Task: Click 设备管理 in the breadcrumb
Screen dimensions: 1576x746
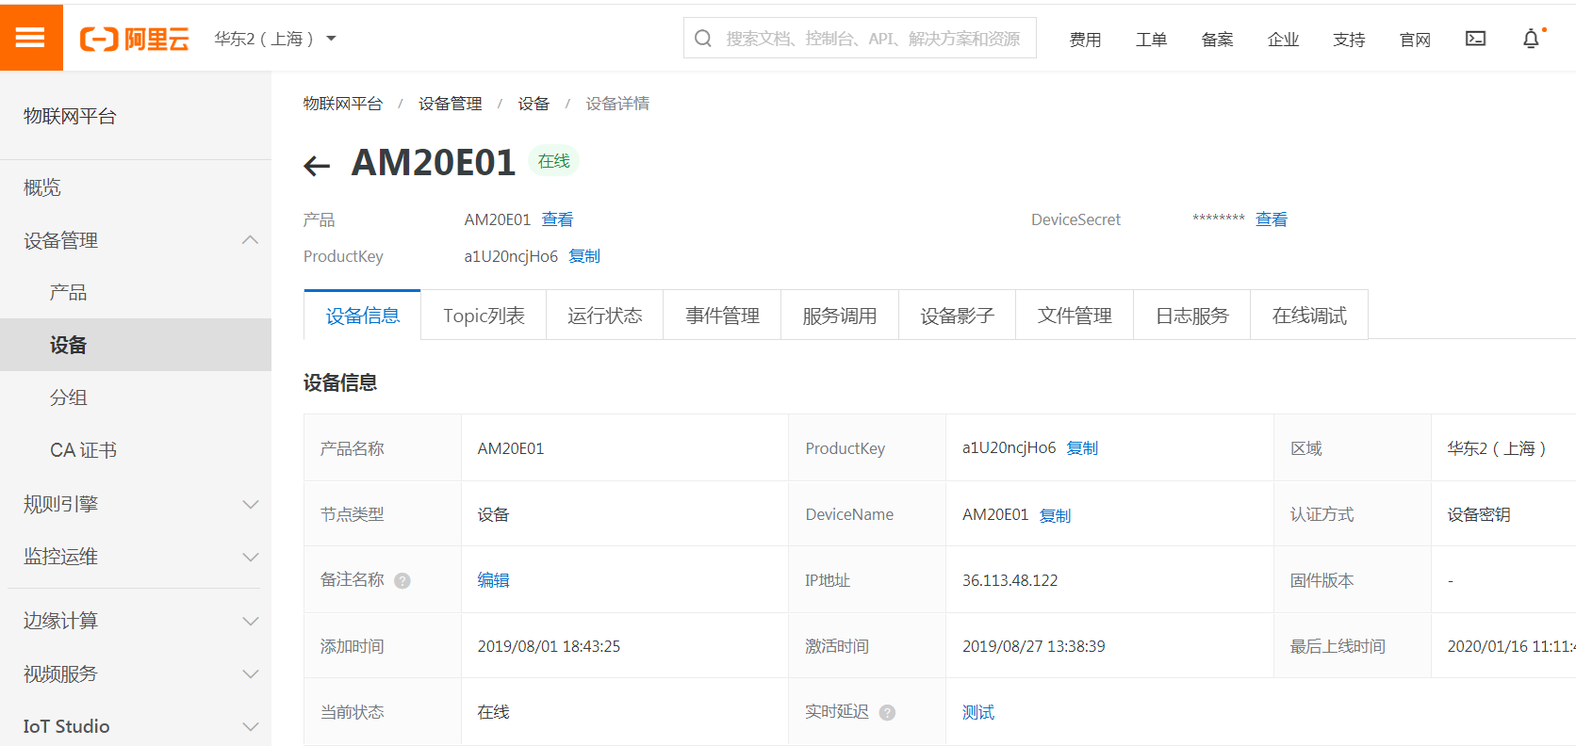Action: click(x=451, y=104)
